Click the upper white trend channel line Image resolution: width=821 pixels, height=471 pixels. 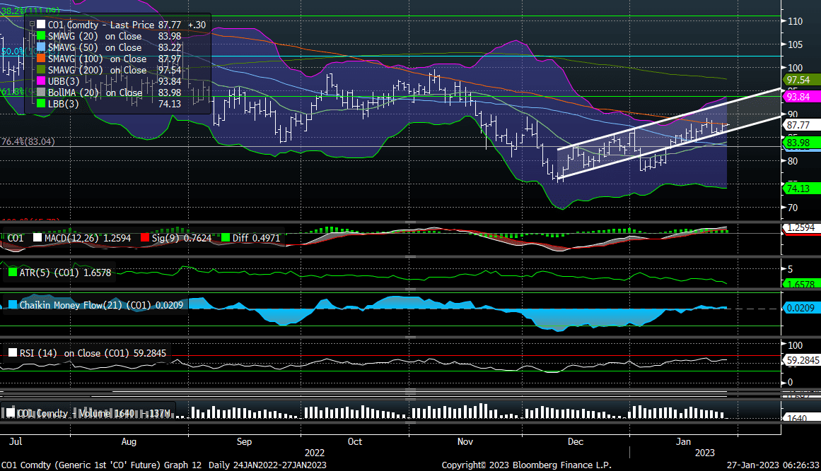[669, 120]
